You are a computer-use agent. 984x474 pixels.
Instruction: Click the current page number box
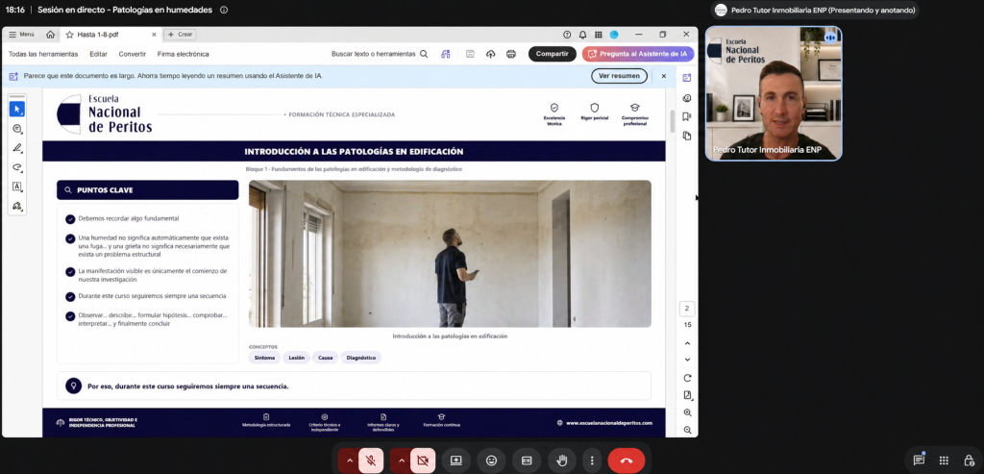tap(686, 309)
